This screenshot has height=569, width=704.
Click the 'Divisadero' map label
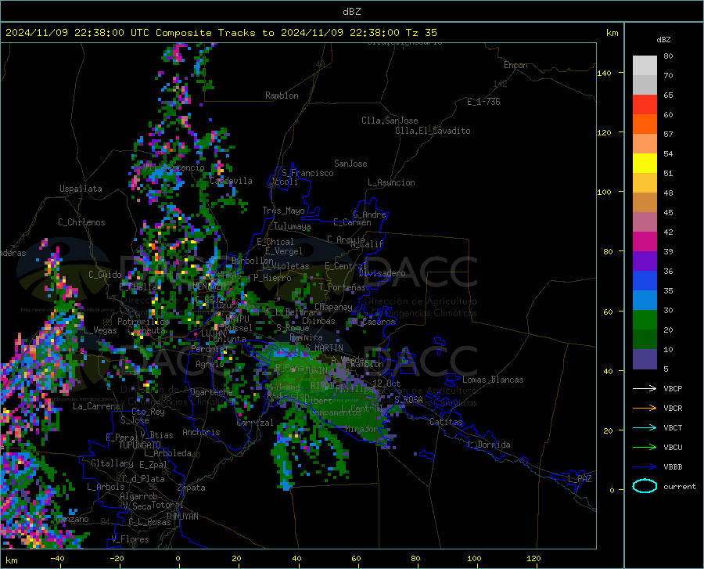[382, 273]
